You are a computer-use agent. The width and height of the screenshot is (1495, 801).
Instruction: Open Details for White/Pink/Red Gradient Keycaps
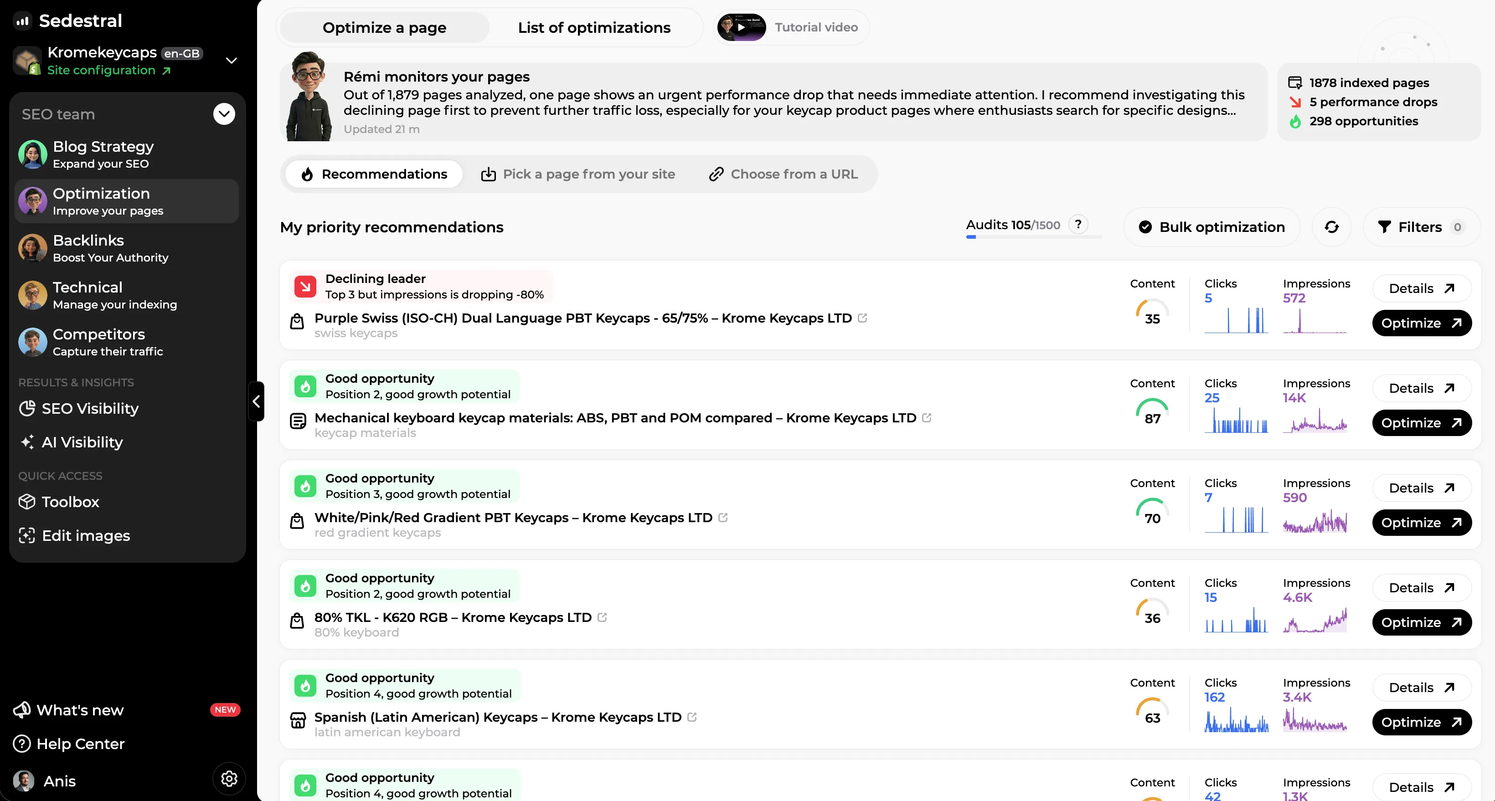point(1422,488)
